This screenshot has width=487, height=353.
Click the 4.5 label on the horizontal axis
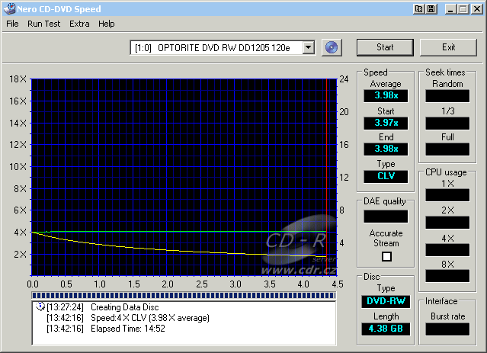[x=338, y=284]
